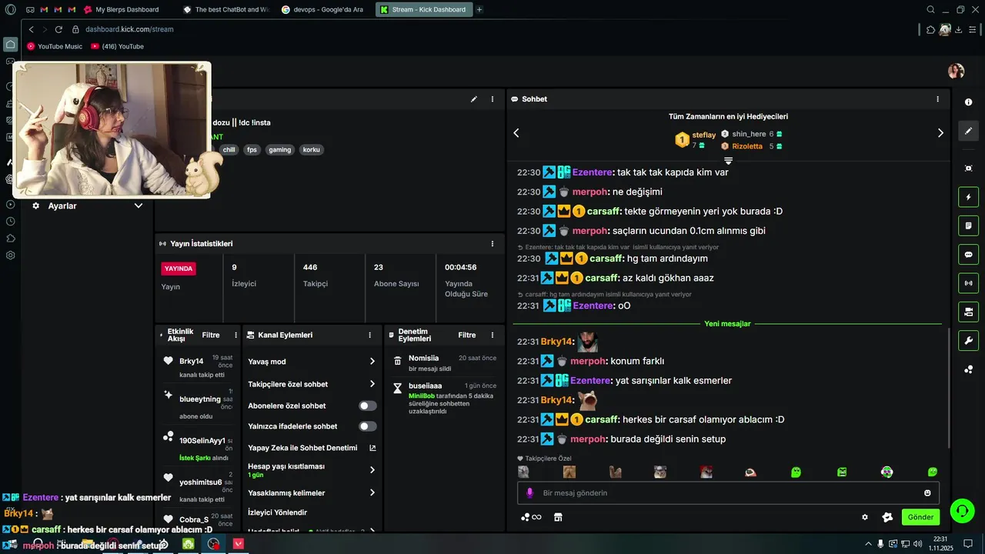The width and height of the screenshot is (985, 554).
Task: Click the note page icon in right toolbar
Action: [x=968, y=226]
